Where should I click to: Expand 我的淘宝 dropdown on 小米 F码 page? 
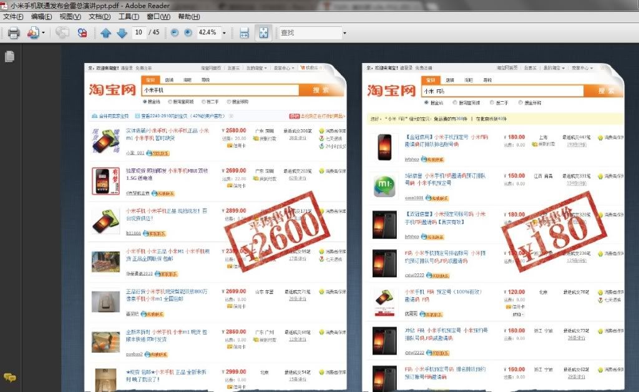tap(563, 68)
